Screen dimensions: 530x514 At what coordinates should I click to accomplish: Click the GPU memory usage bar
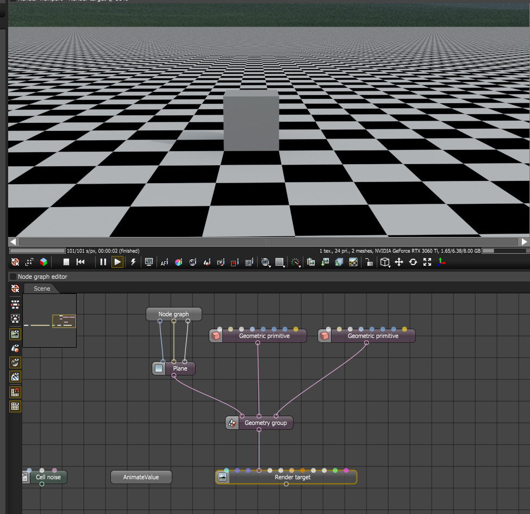(x=506, y=250)
